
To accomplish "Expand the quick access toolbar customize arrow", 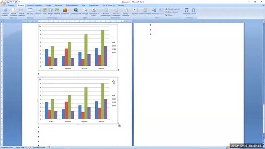I will pyautogui.click(x=20, y=2).
